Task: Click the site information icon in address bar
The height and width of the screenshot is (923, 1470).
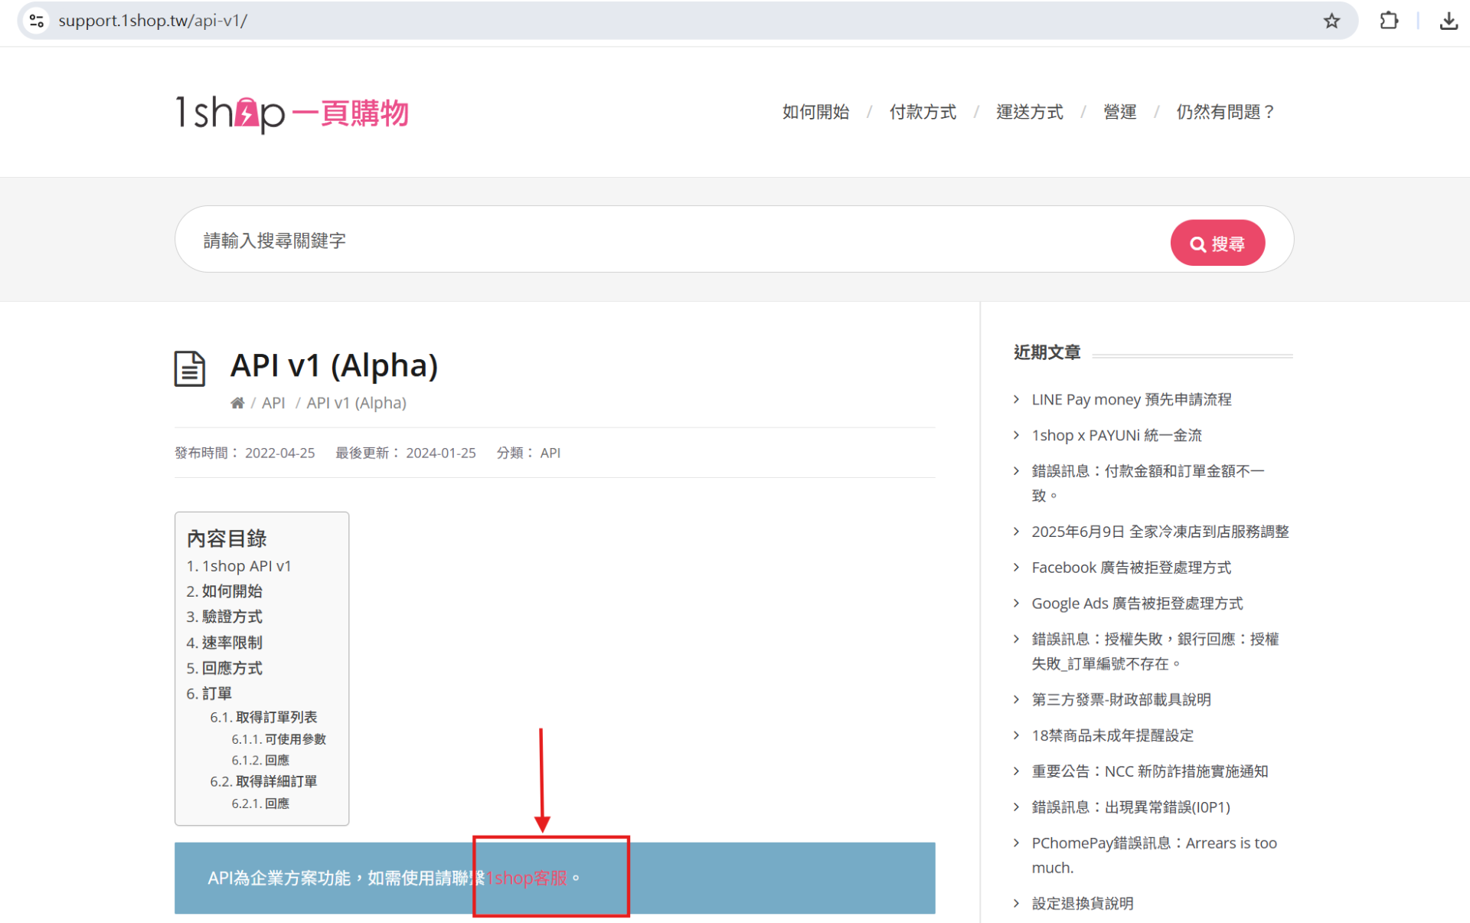Action: click(x=36, y=21)
